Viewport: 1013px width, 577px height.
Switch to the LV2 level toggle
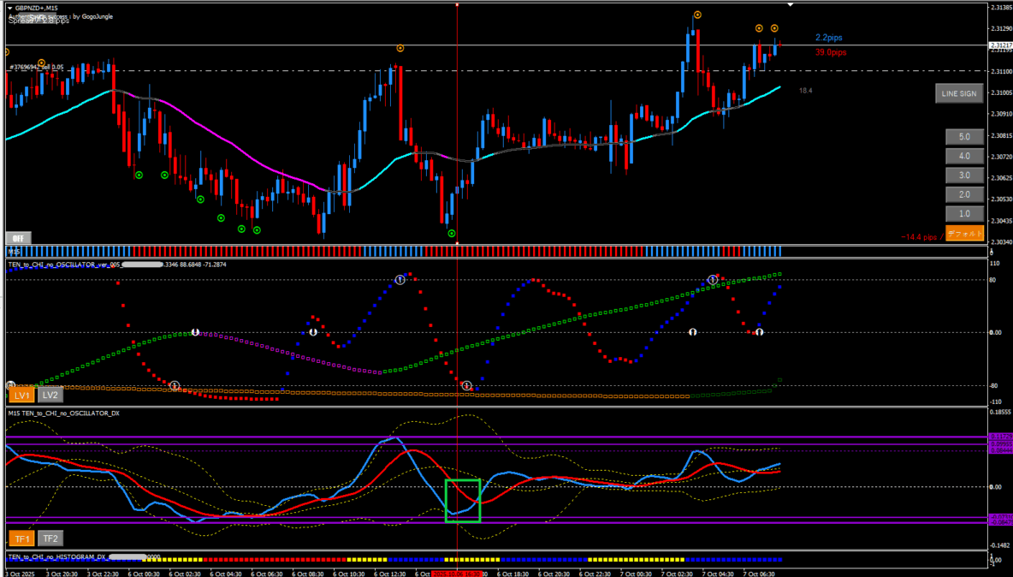tap(50, 395)
